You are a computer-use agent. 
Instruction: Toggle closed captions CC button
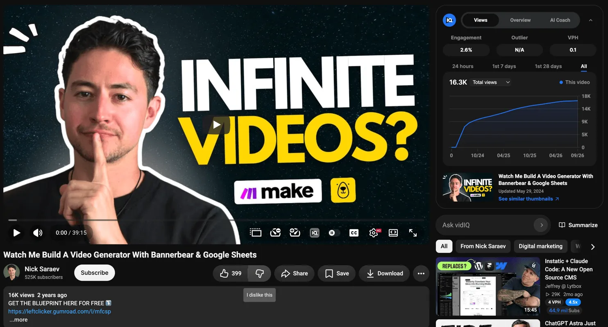coord(354,233)
